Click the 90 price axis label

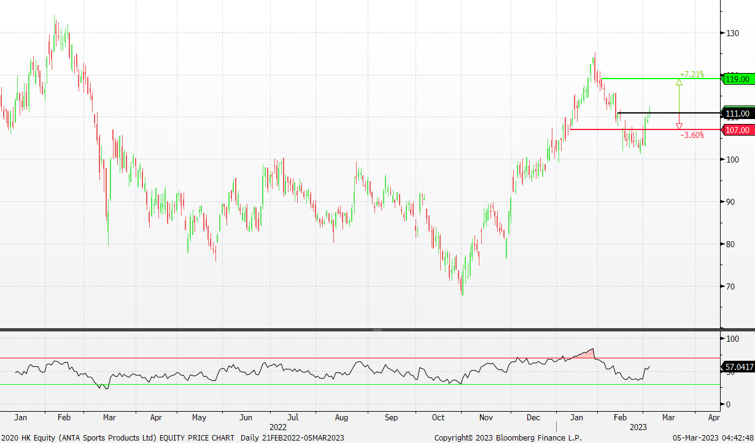(x=730, y=202)
